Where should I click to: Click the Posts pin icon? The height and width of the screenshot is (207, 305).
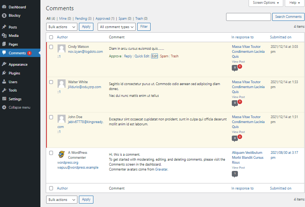click(4, 27)
